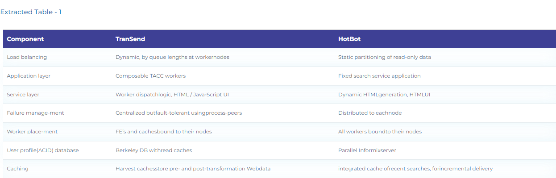The image size is (556, 178).
Task: Click 'Static partitioning of read-only data' cell
Action: coord(385,57)
